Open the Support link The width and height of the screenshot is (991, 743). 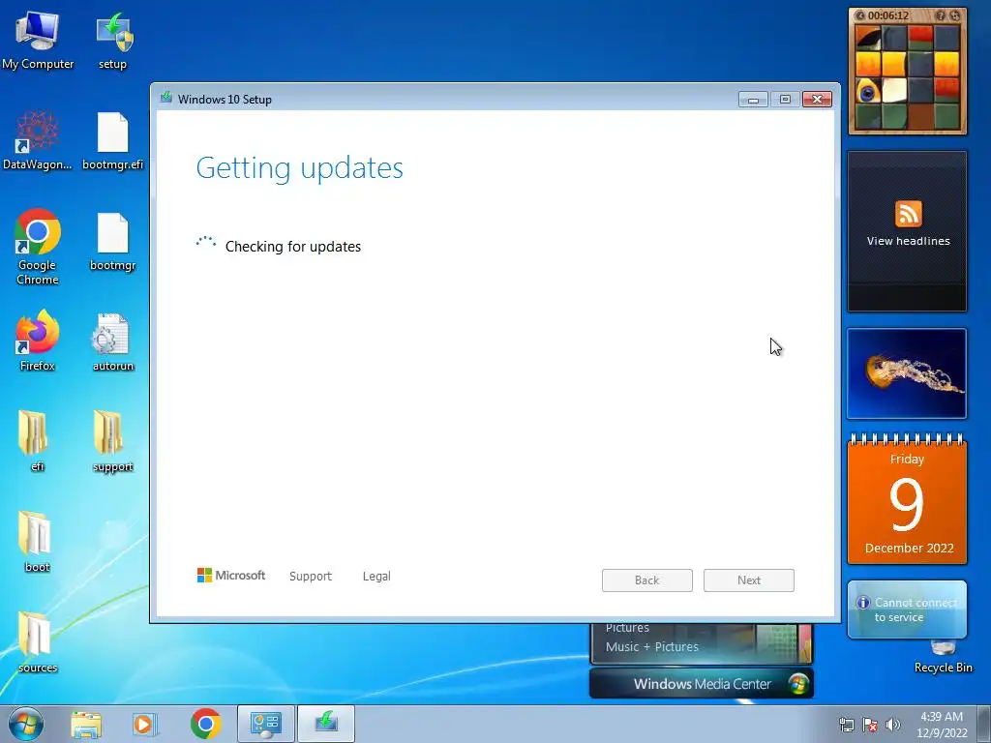click(311, 577)
